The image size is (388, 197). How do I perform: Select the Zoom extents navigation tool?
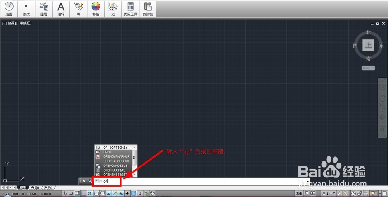click(x=382, y=106)
